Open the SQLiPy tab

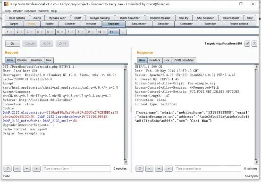pos(184,18)
